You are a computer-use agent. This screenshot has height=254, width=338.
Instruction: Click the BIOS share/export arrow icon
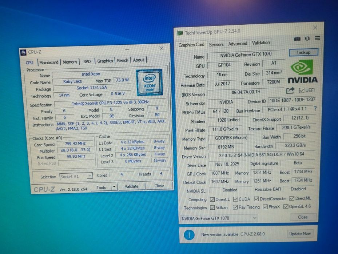click(290, 90)
